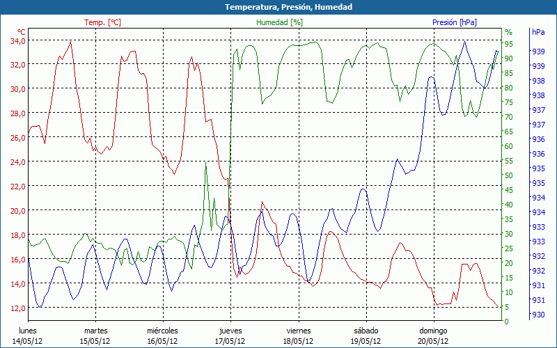Click the 12,0 temperature axis value

(17, 308)
